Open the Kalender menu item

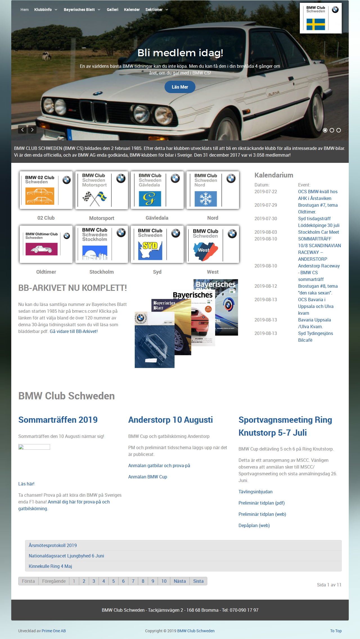click(132, 10)
